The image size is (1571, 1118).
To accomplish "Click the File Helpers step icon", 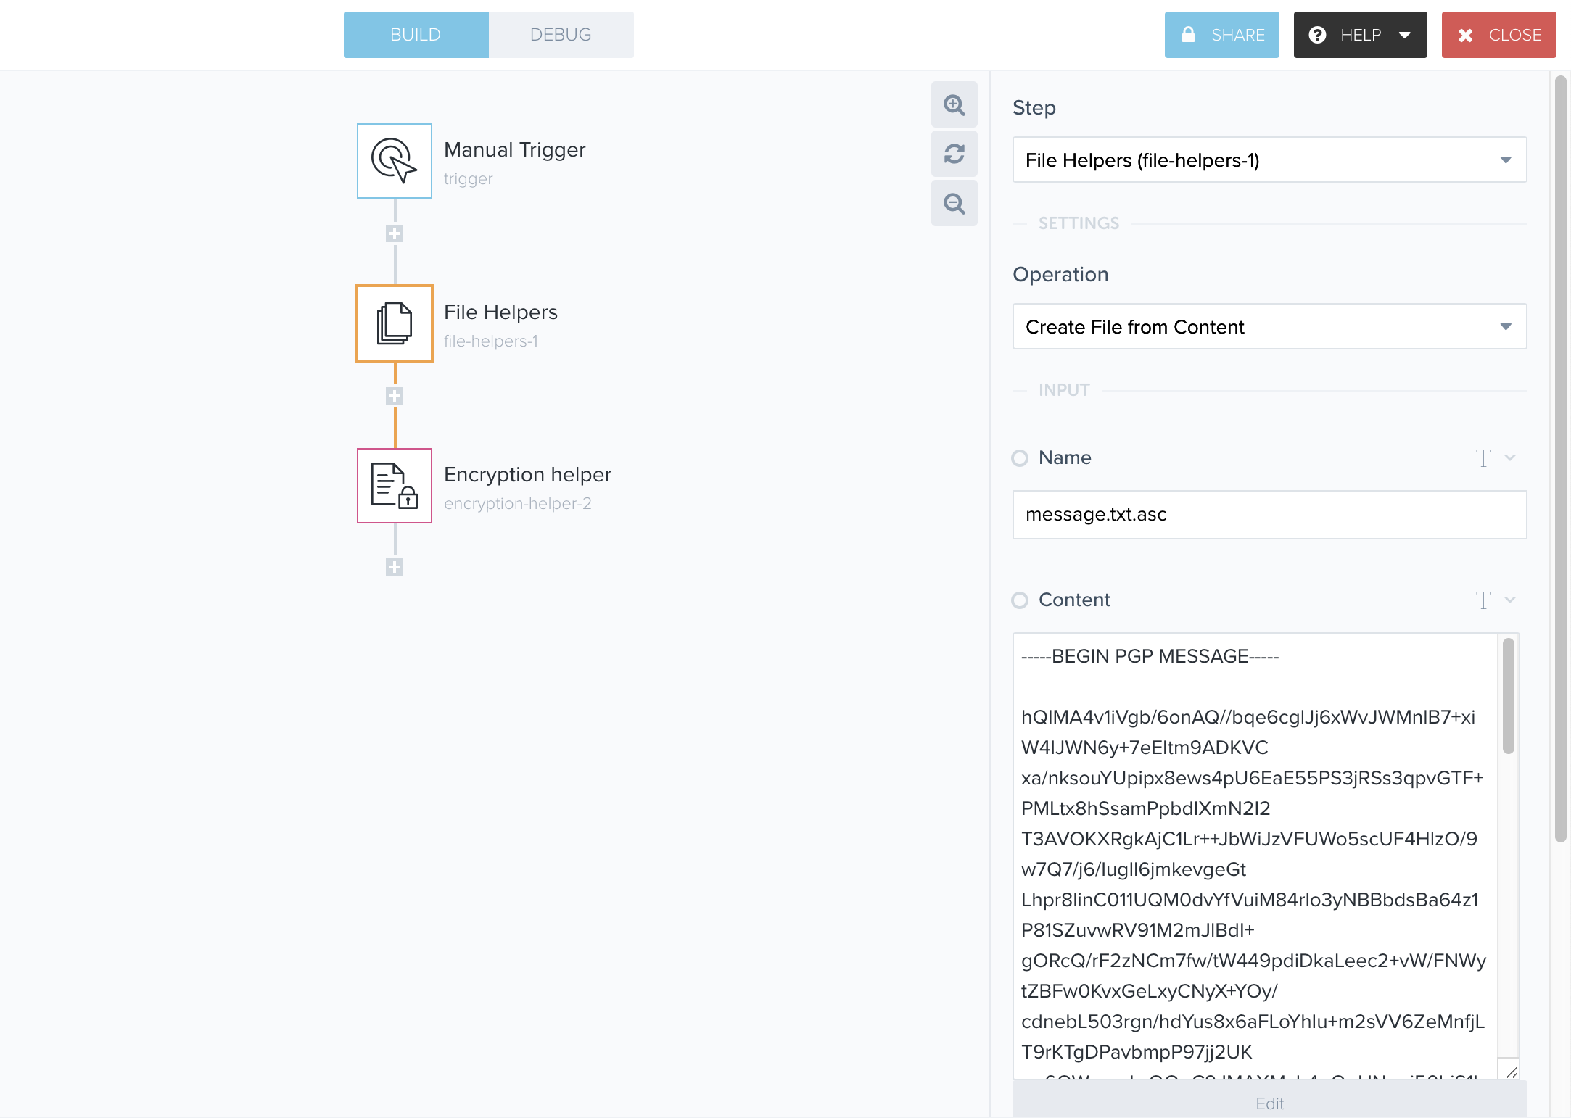I will [394, 323].
